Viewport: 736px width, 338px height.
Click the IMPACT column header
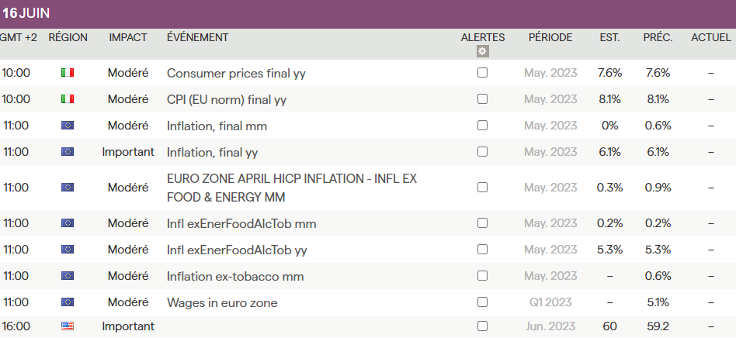[128, 37]
